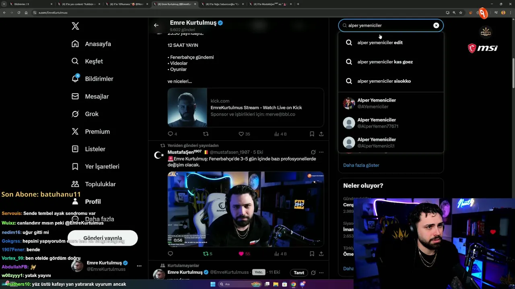Open the Windows Start menu
The height and width of the screenshot is (289, 515).
point(213,284)
